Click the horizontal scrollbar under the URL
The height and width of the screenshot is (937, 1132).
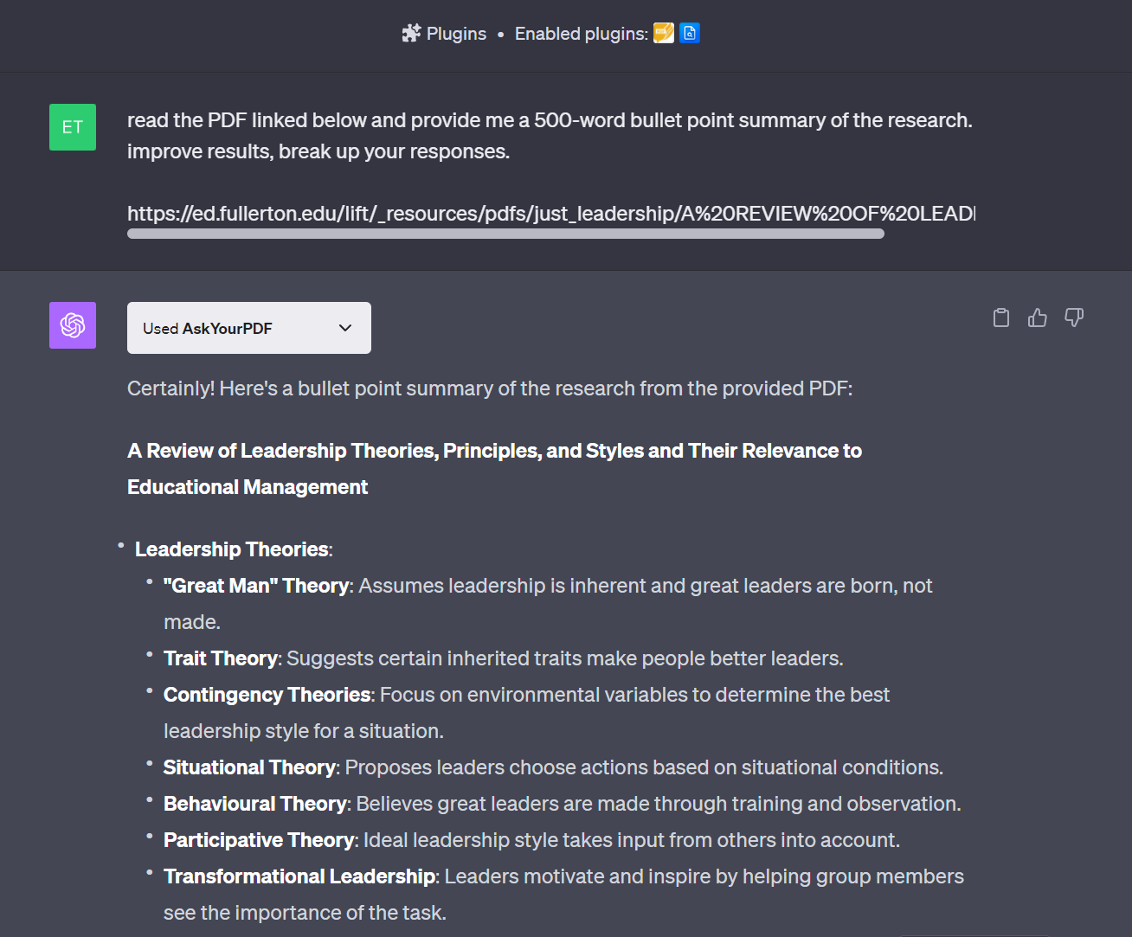point(505,234)
